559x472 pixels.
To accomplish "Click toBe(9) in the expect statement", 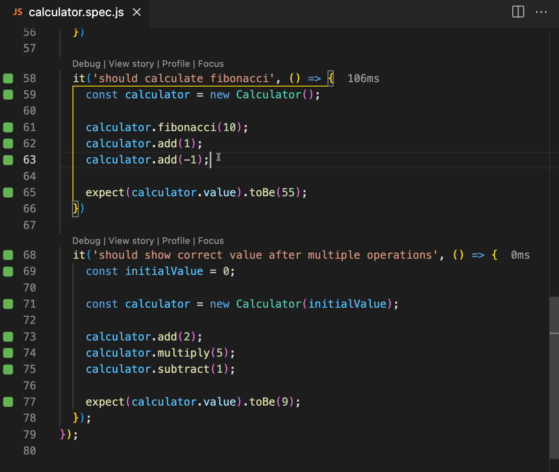I will click(272, 402).
